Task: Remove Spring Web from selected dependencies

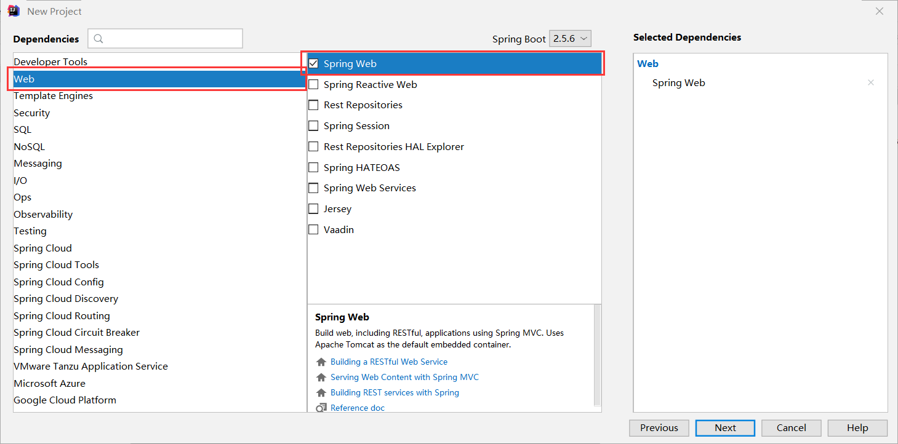Action: pos(870,82)
